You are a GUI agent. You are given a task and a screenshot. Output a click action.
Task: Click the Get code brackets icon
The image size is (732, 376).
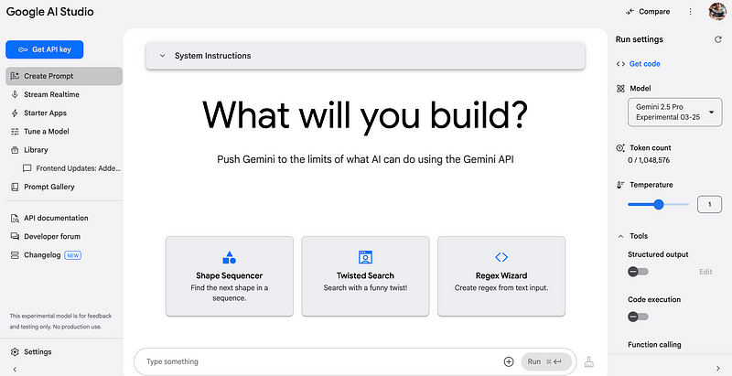pos(620,64)
